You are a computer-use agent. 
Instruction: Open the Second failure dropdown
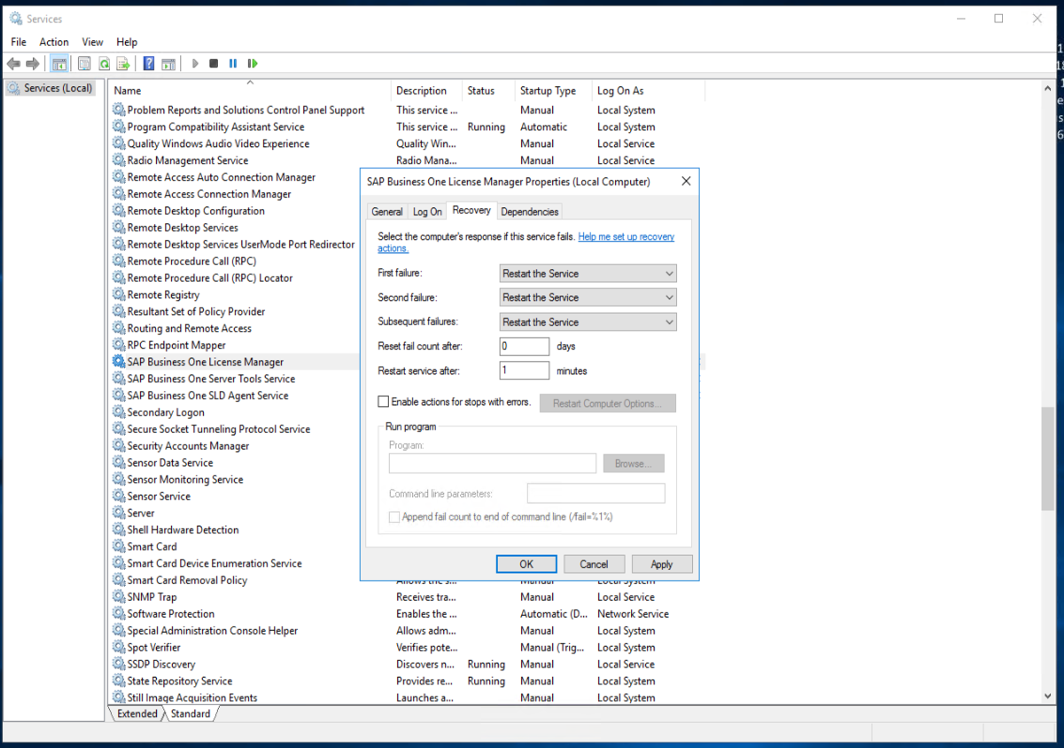588,297
